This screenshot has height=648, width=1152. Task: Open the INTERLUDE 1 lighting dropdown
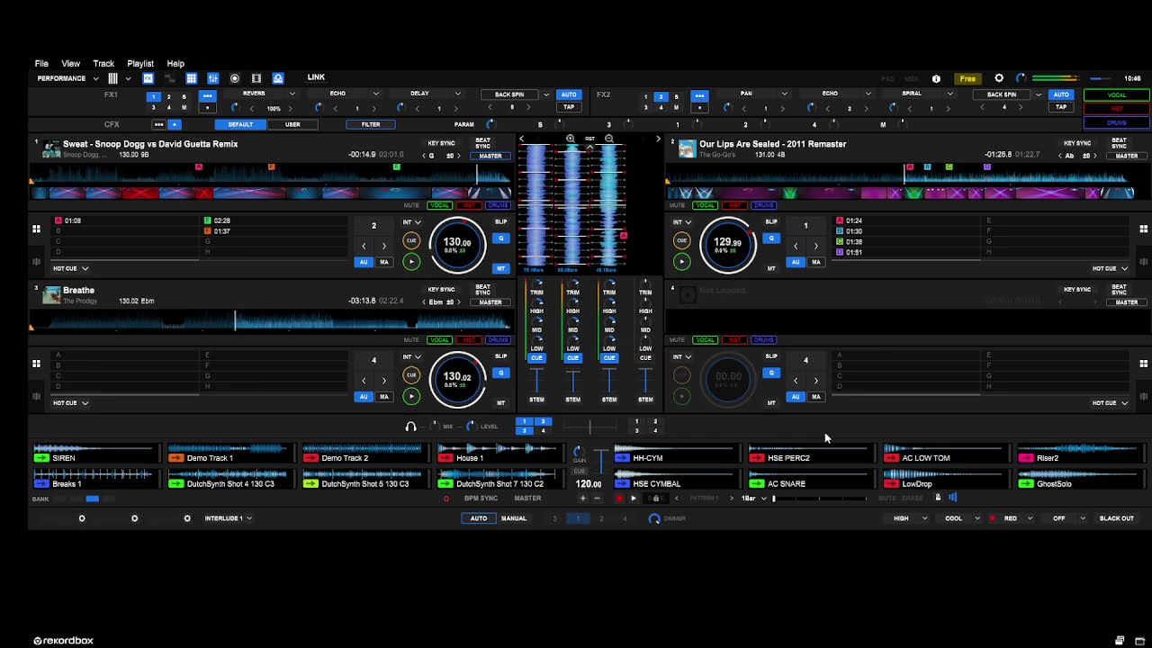228,518
